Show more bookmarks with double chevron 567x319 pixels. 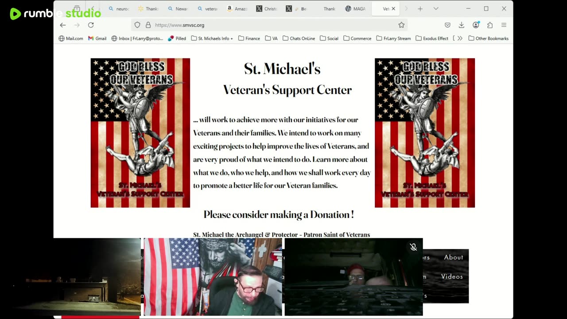(x=460, y=39)
